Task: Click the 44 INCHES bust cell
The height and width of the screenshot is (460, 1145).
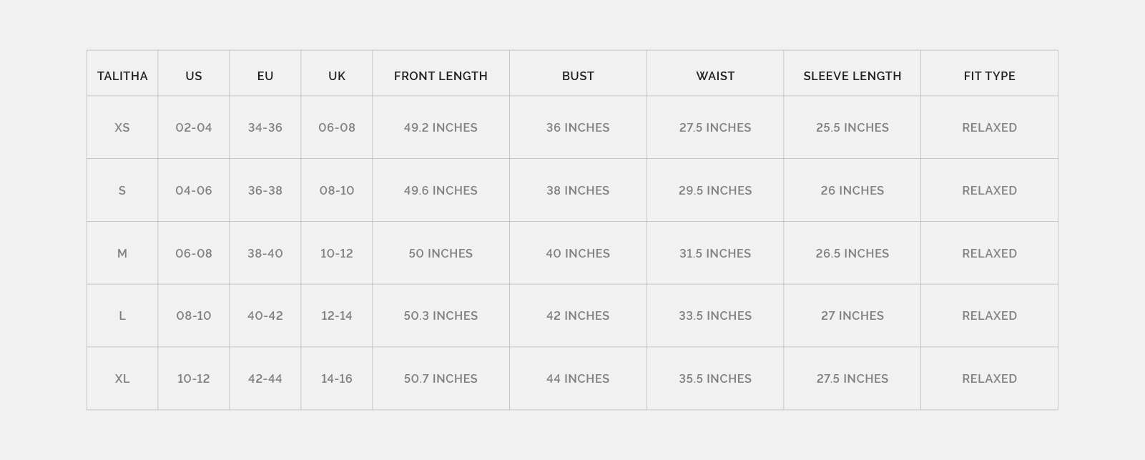Action: click(578, 378)
